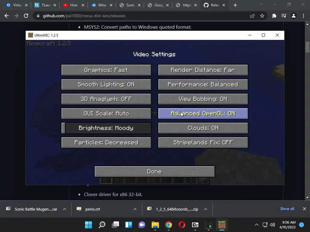The image size is (310, 232).
Task: Open Windows taskbar search
Action: click(x=102, y=225)
